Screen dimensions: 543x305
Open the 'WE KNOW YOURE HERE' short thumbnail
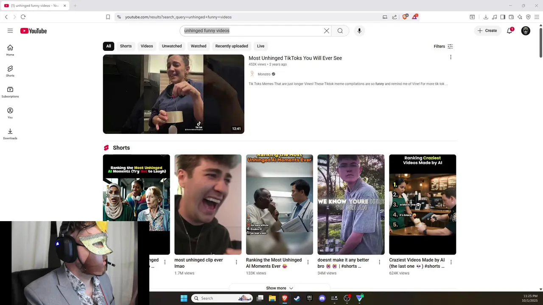(351, 205)
